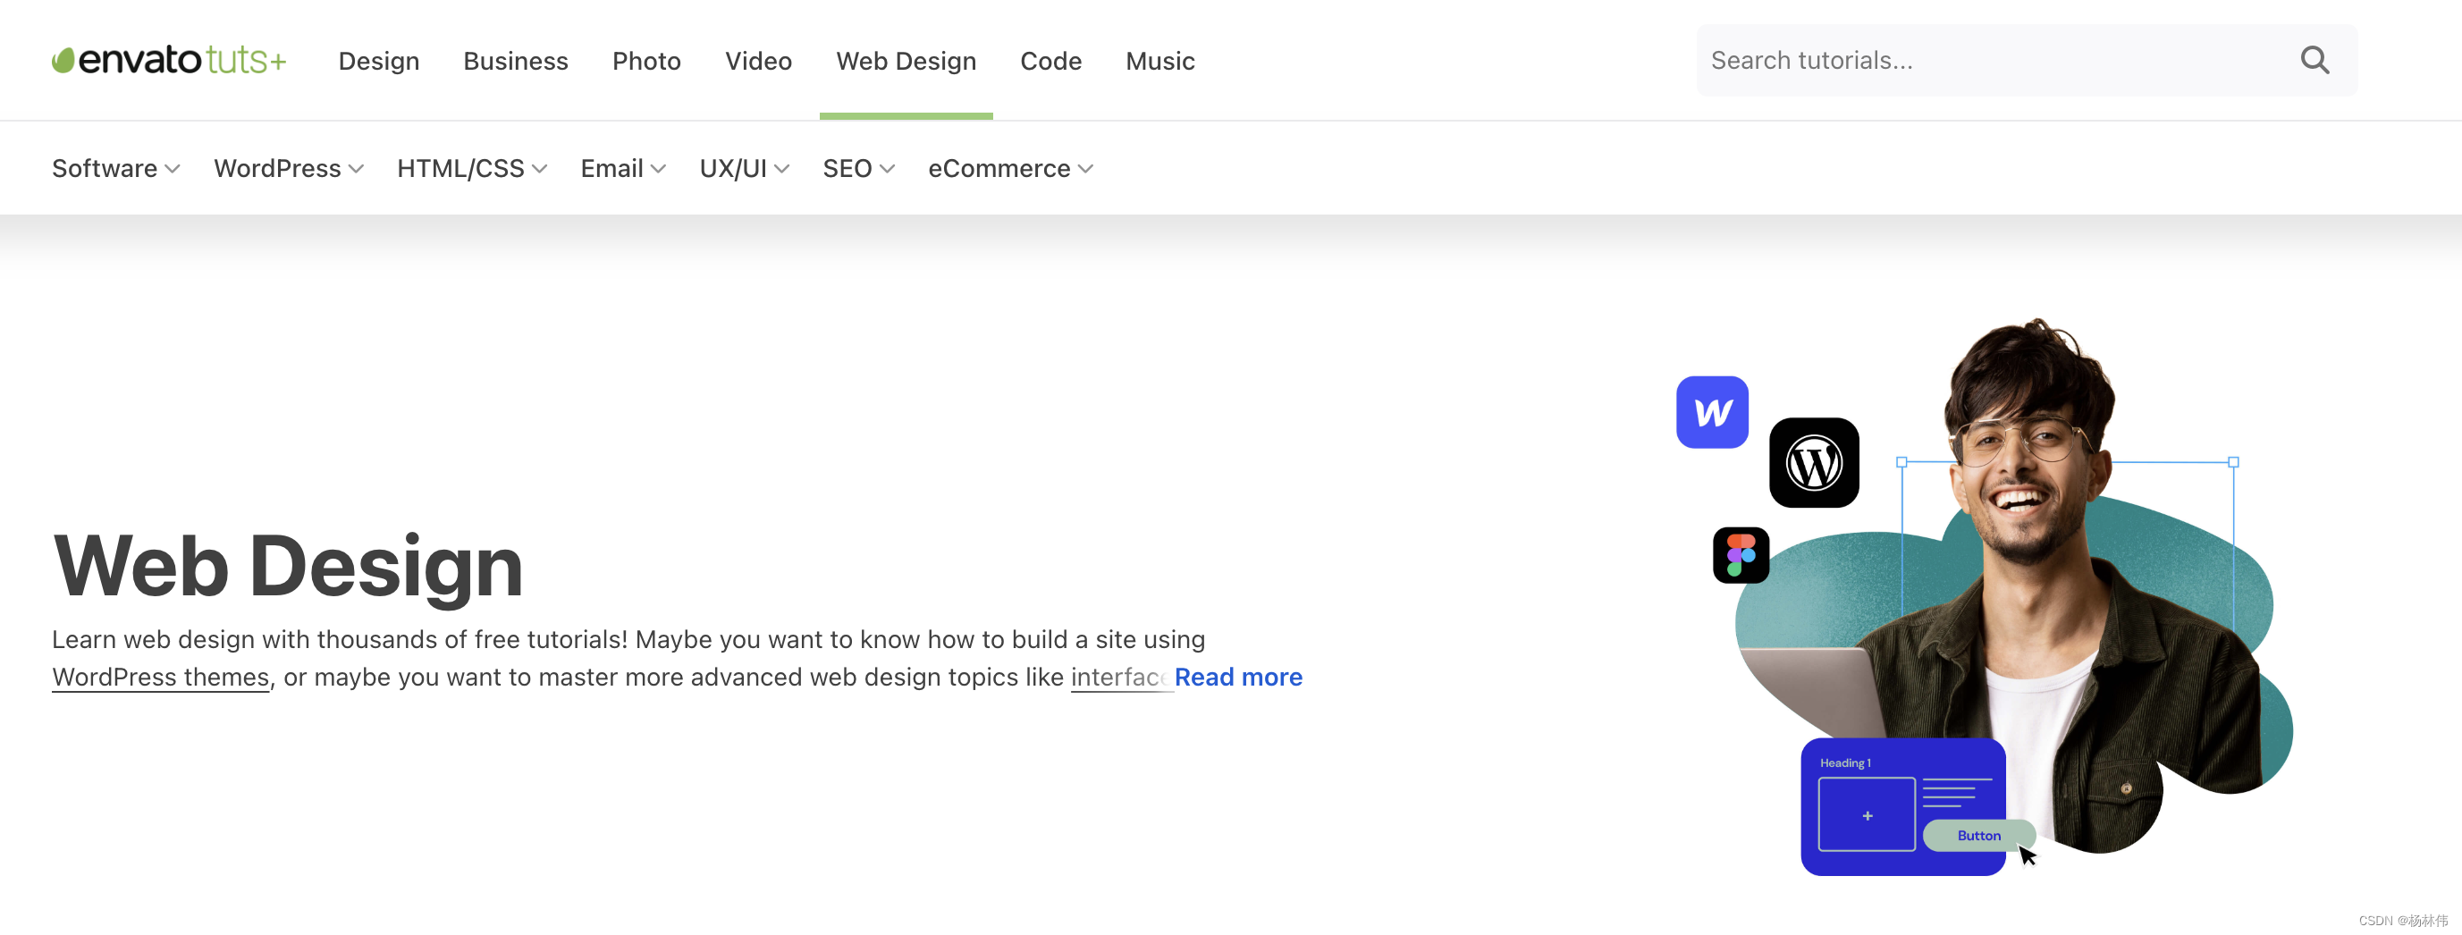Click the Read more link

[x=1237, y=677]
